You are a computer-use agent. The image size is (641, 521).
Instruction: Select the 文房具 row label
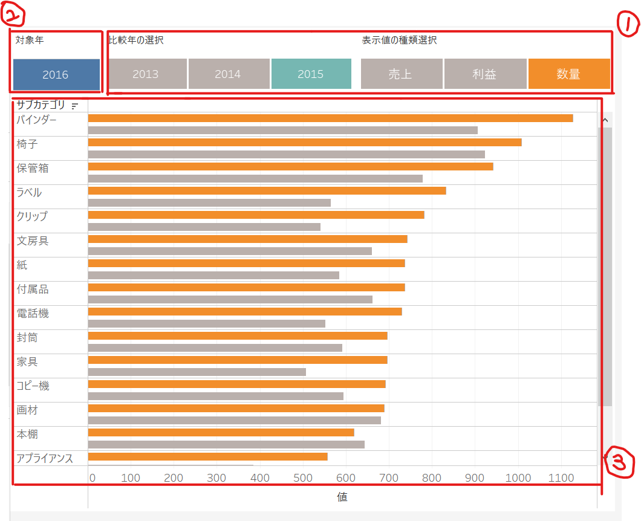32,241
